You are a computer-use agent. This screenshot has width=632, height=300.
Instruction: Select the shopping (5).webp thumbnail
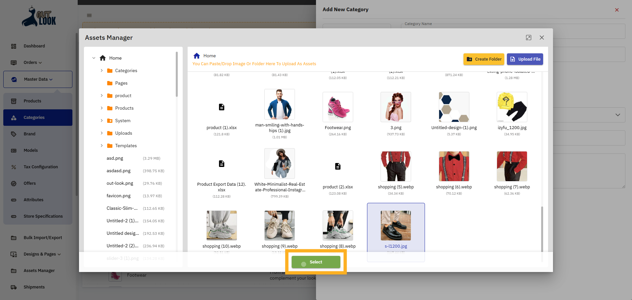(396, 166)
